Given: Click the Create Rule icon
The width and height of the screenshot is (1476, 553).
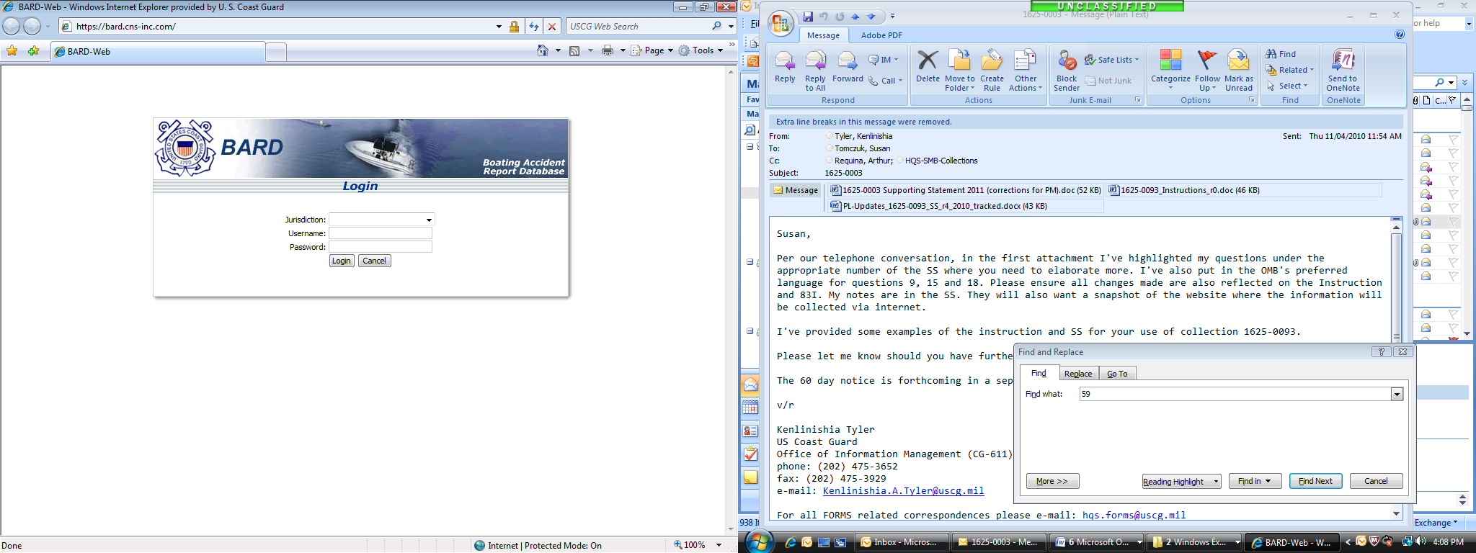Looking at the screenshot, I should click(992, 71).
